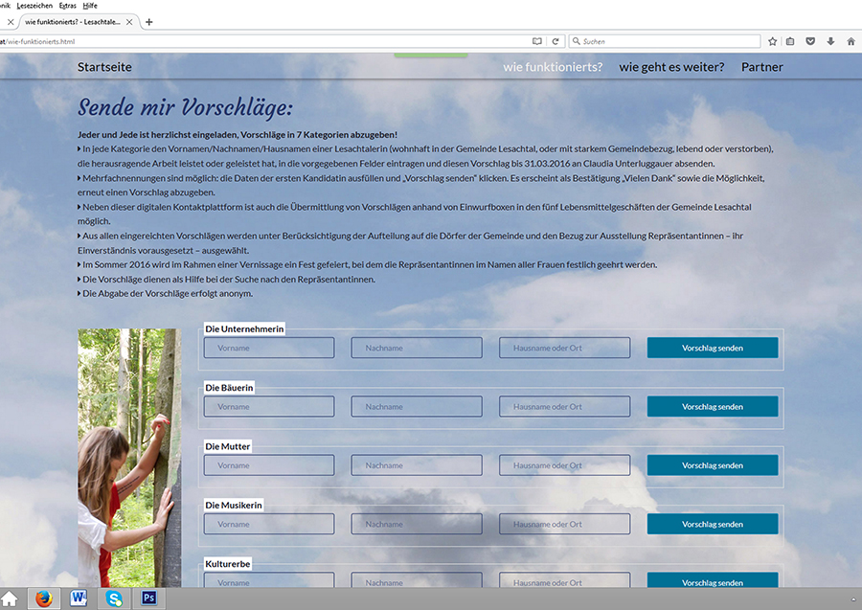Click 'Die Unternehmerin' category label
Screen dimensions: 862x610
click(x=244, y=328)
